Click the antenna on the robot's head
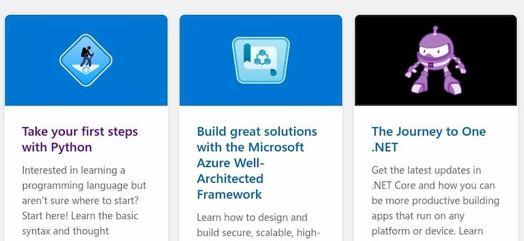Screen dimensions: 524x241 tap(435, 29)
